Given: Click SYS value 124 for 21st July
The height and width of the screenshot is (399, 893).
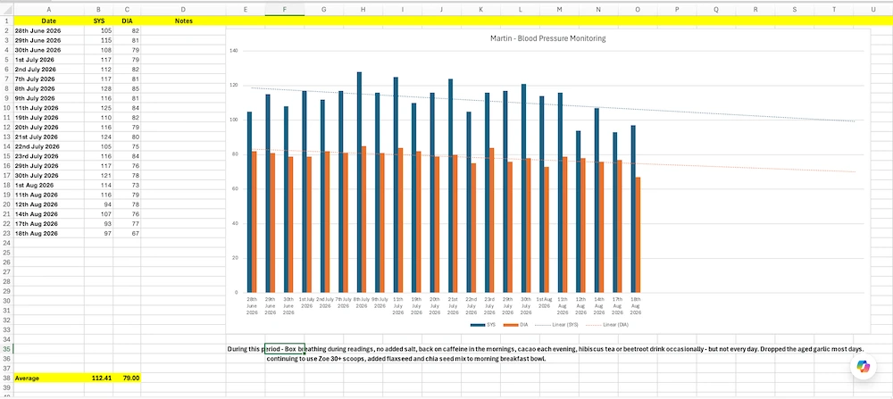Looking at the screenshot, I should (98, 137).
